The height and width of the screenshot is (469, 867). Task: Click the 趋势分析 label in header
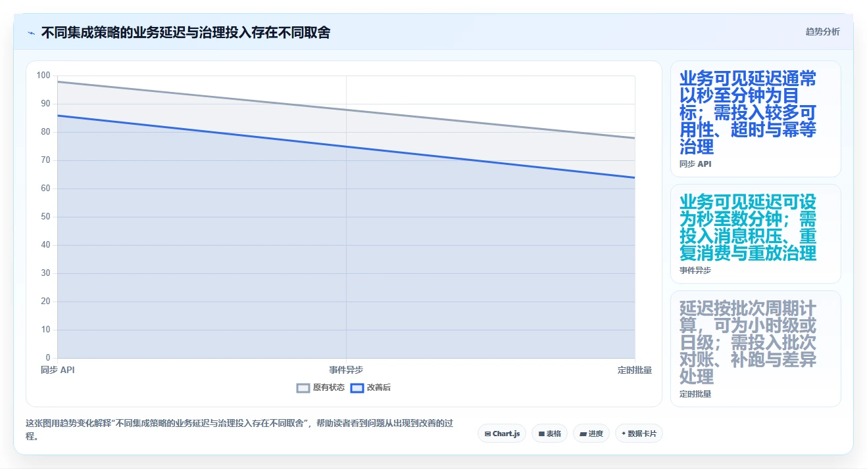point(822,32)
